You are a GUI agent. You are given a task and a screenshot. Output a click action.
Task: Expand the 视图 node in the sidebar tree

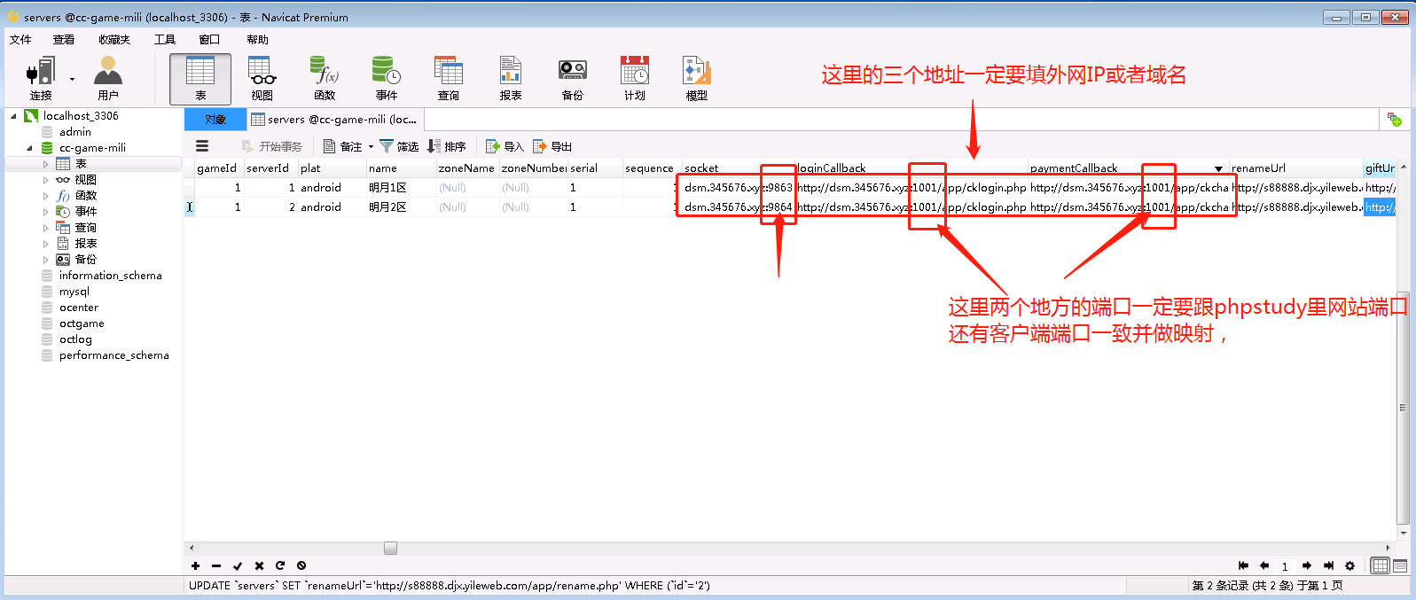coord(46,180)
